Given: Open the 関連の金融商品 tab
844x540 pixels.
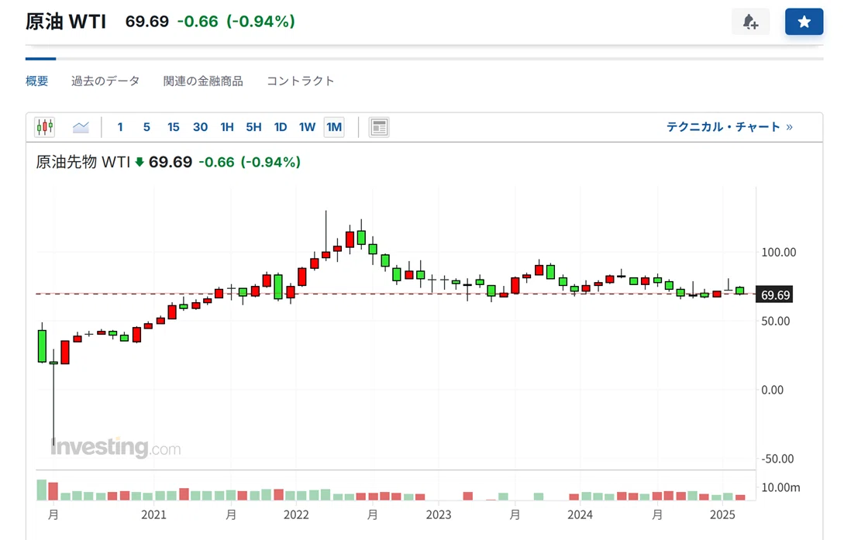Looking at the screenshot, I should point(203,81).
